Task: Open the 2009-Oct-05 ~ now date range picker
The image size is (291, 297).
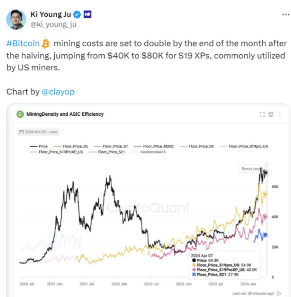Action: click(38, 132)
